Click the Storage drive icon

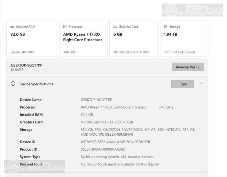click(165, 26)
